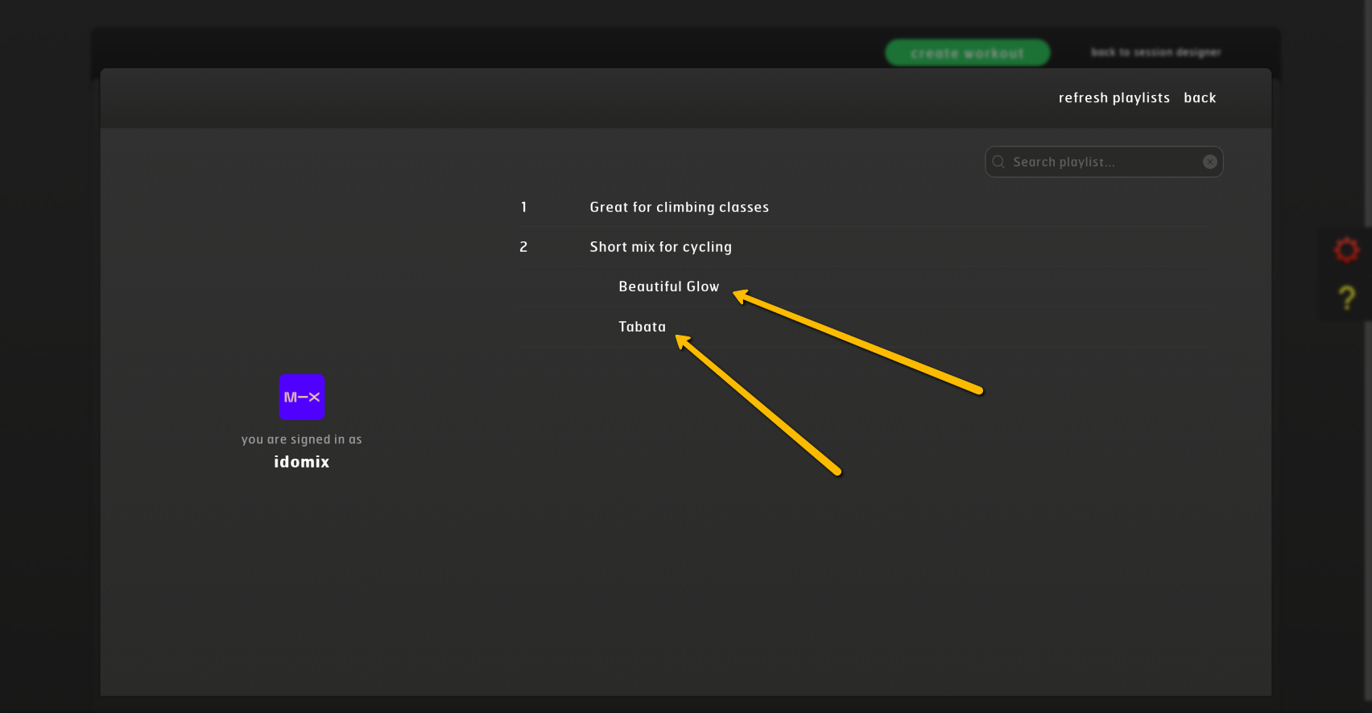Clear the playlist search with the X icon
This screenshot has height=713, width=1372.
(x=1209, y=162)
